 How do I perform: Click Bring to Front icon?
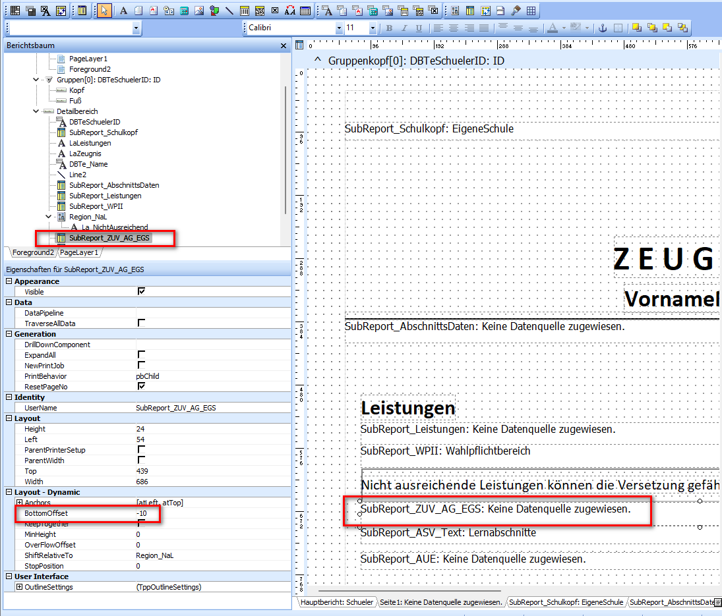(637, 28)
